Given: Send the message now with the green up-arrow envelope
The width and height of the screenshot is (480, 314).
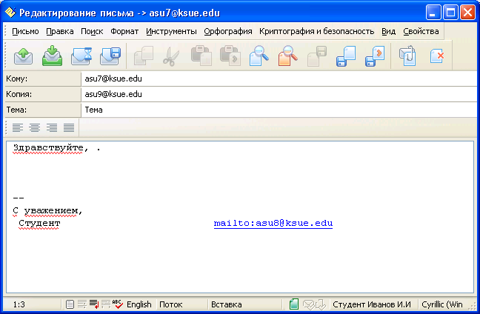Looking at the screenshot, I should [x=23, y=56].
